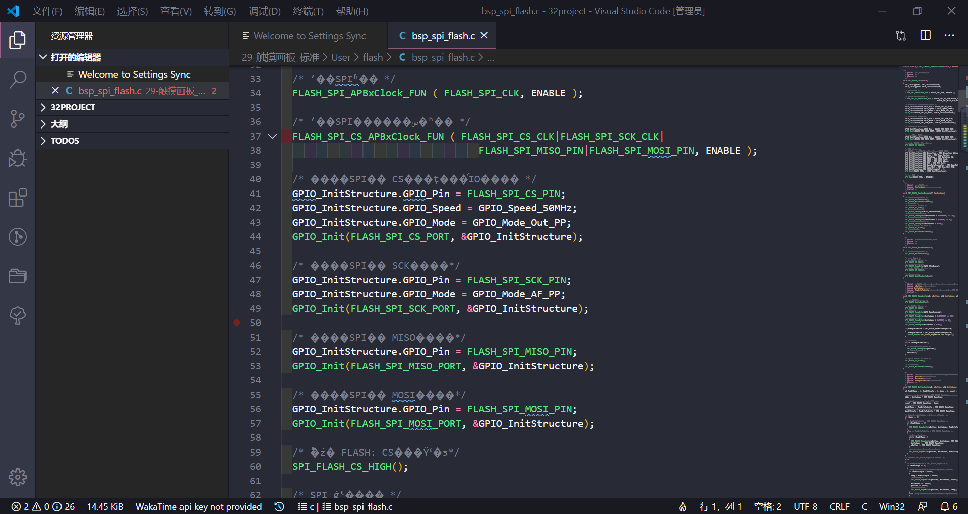Go to line via 行 1, 列 1
The width and height of the screenshot is (968, 514).
[x=720, y=506]
